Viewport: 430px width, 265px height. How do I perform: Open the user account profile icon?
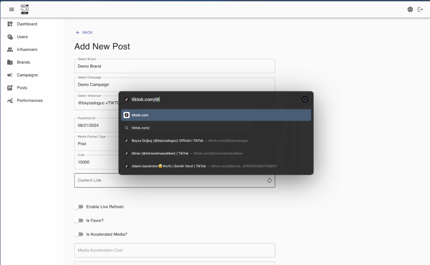pos(410,9)
